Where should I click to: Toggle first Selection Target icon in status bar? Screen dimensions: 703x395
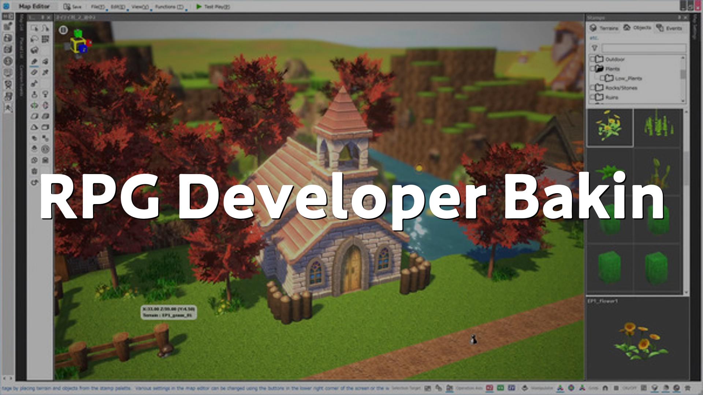[x=427, y=388]
